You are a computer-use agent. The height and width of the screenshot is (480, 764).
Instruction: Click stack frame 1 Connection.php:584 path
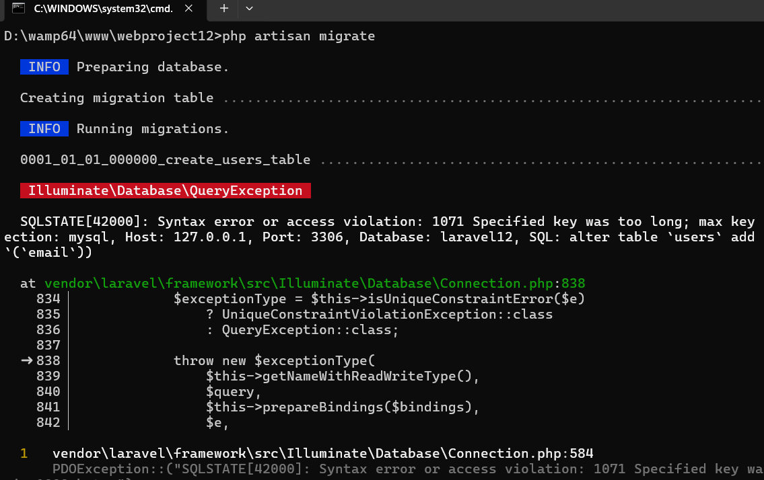[323, 453]
